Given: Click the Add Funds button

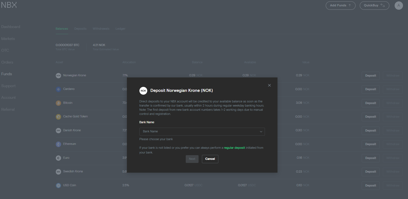Looking at the screenshot, I should [341, 6].
